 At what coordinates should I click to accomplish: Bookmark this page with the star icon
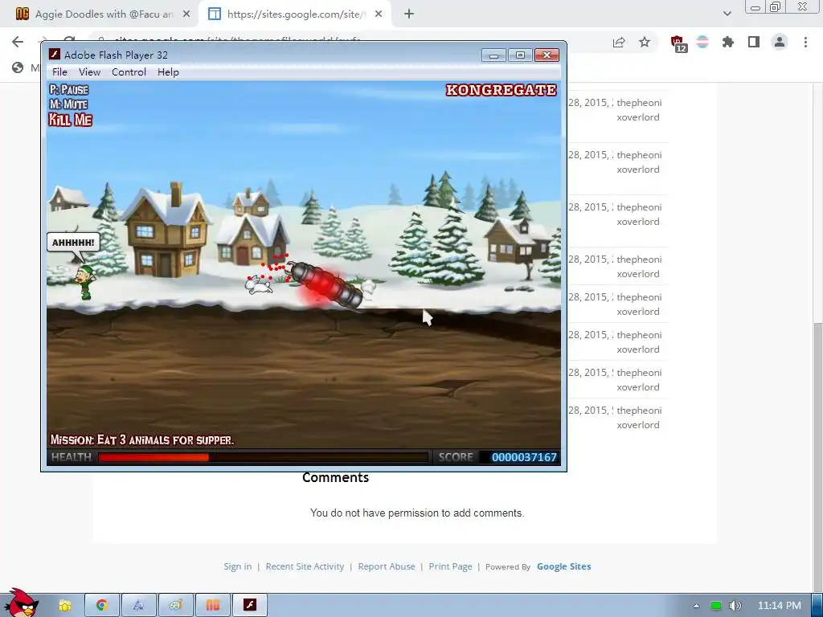click(645, 43)
